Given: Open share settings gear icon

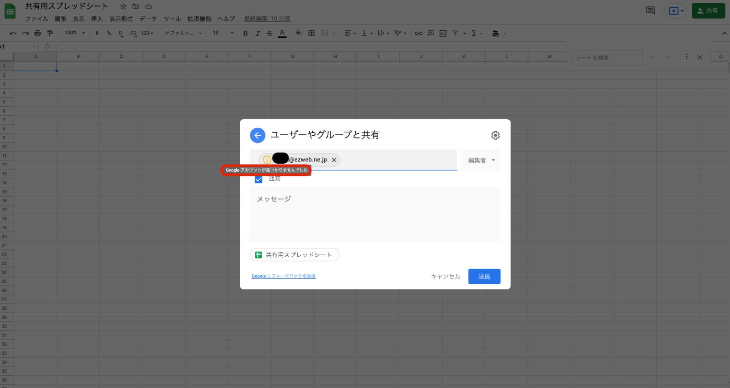Looking at the screenshot, I should click(x=495, y=135).
